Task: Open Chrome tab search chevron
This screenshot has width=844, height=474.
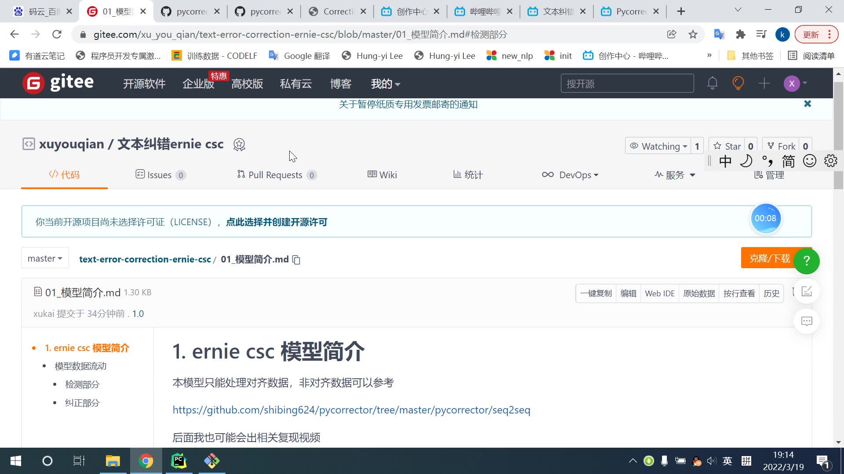Action: (738, 10)
